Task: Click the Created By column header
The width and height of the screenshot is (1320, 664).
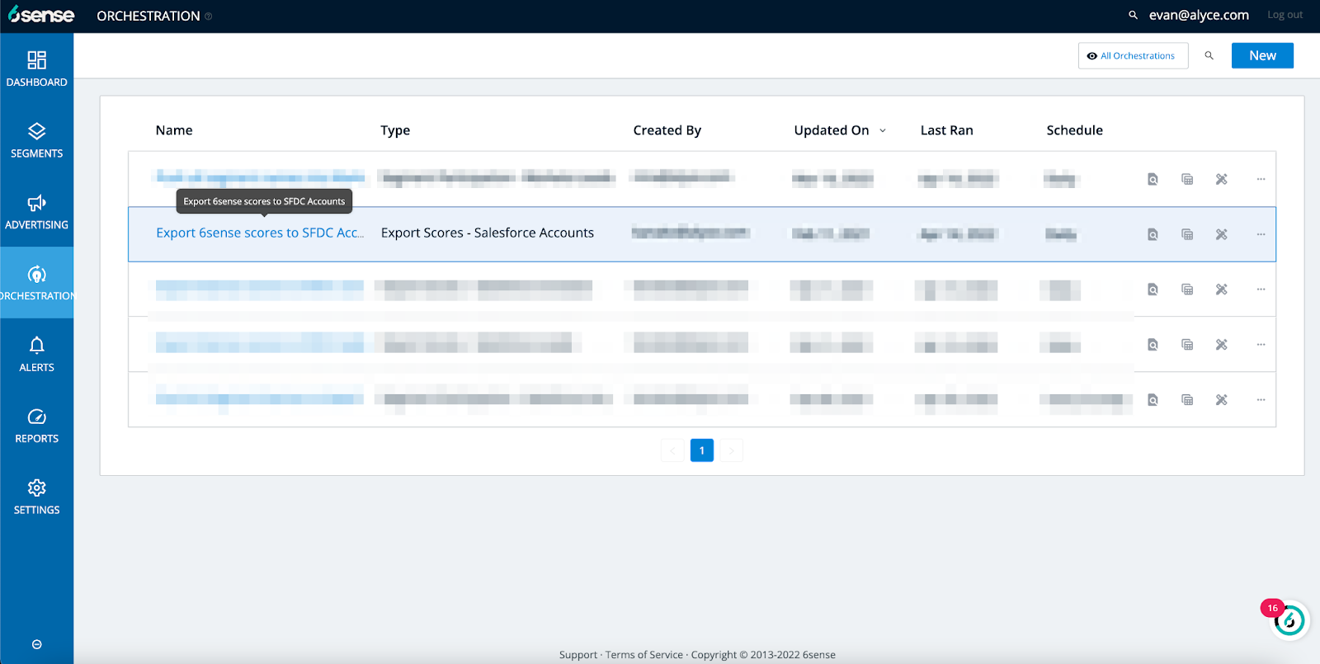Action: (667, 130)
